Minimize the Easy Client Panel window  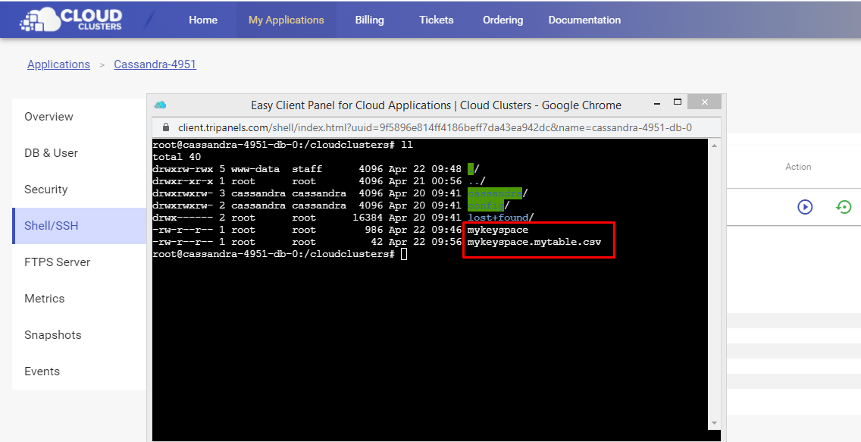(x=656, y=105)
